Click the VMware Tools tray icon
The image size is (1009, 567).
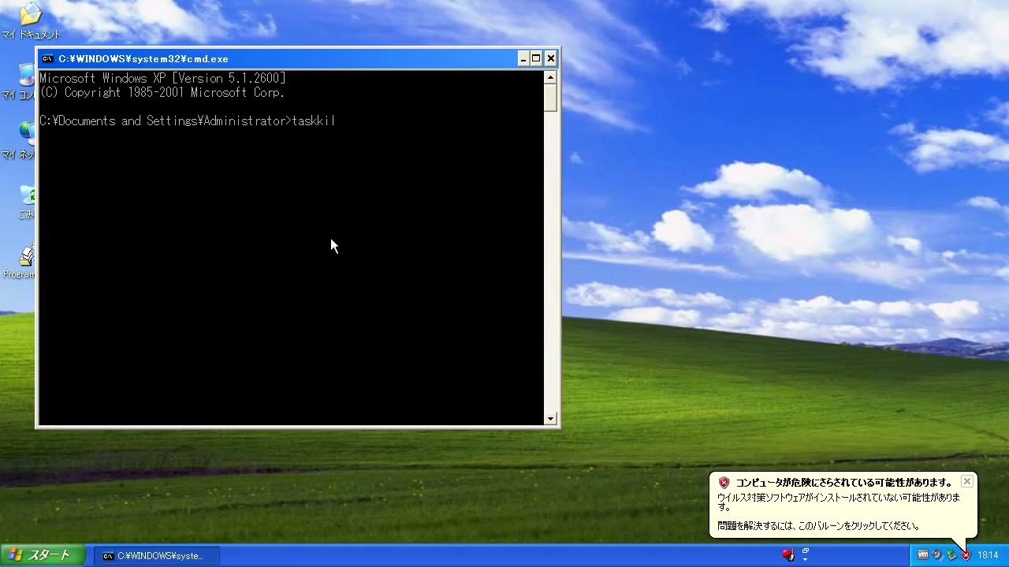pyautogui.click(x=923, y=554)
